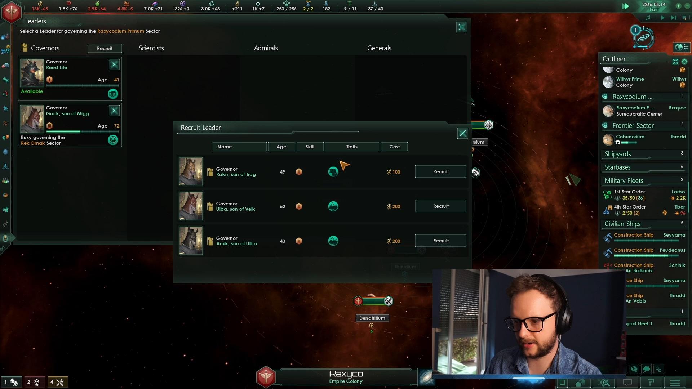Inspect Amik's trait icon
This screenshot has height=389, width=692.
pos(333,241)
